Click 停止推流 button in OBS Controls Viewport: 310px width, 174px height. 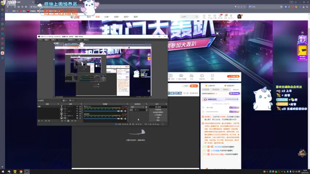coord(158,107)
